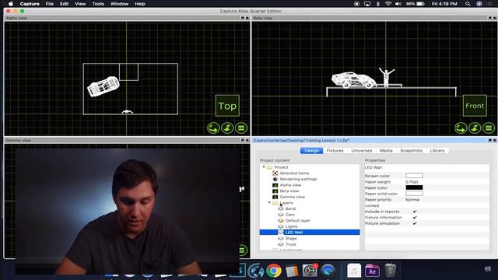Open System Preferences from the Dock
This screenshot has width=498, height=280.
click(x=310, y=271)
